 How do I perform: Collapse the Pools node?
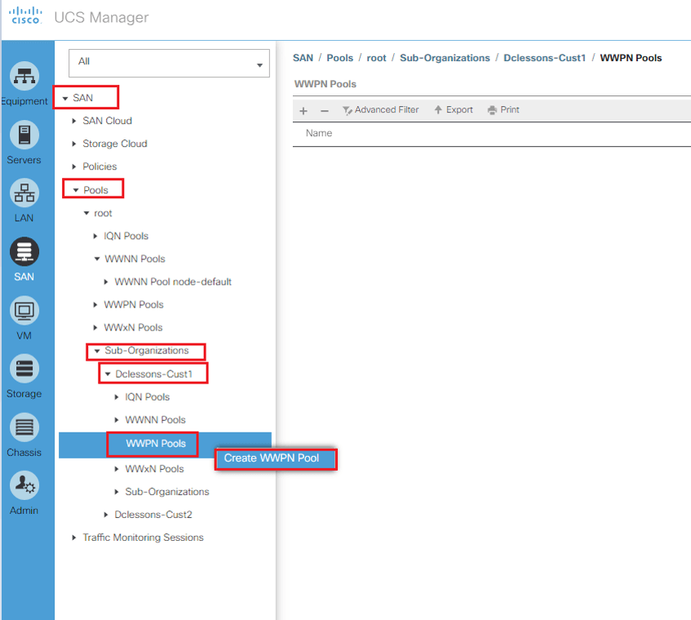pos(76,190)
